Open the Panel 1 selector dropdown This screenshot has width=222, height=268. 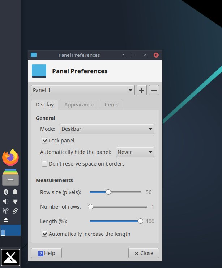83,90
